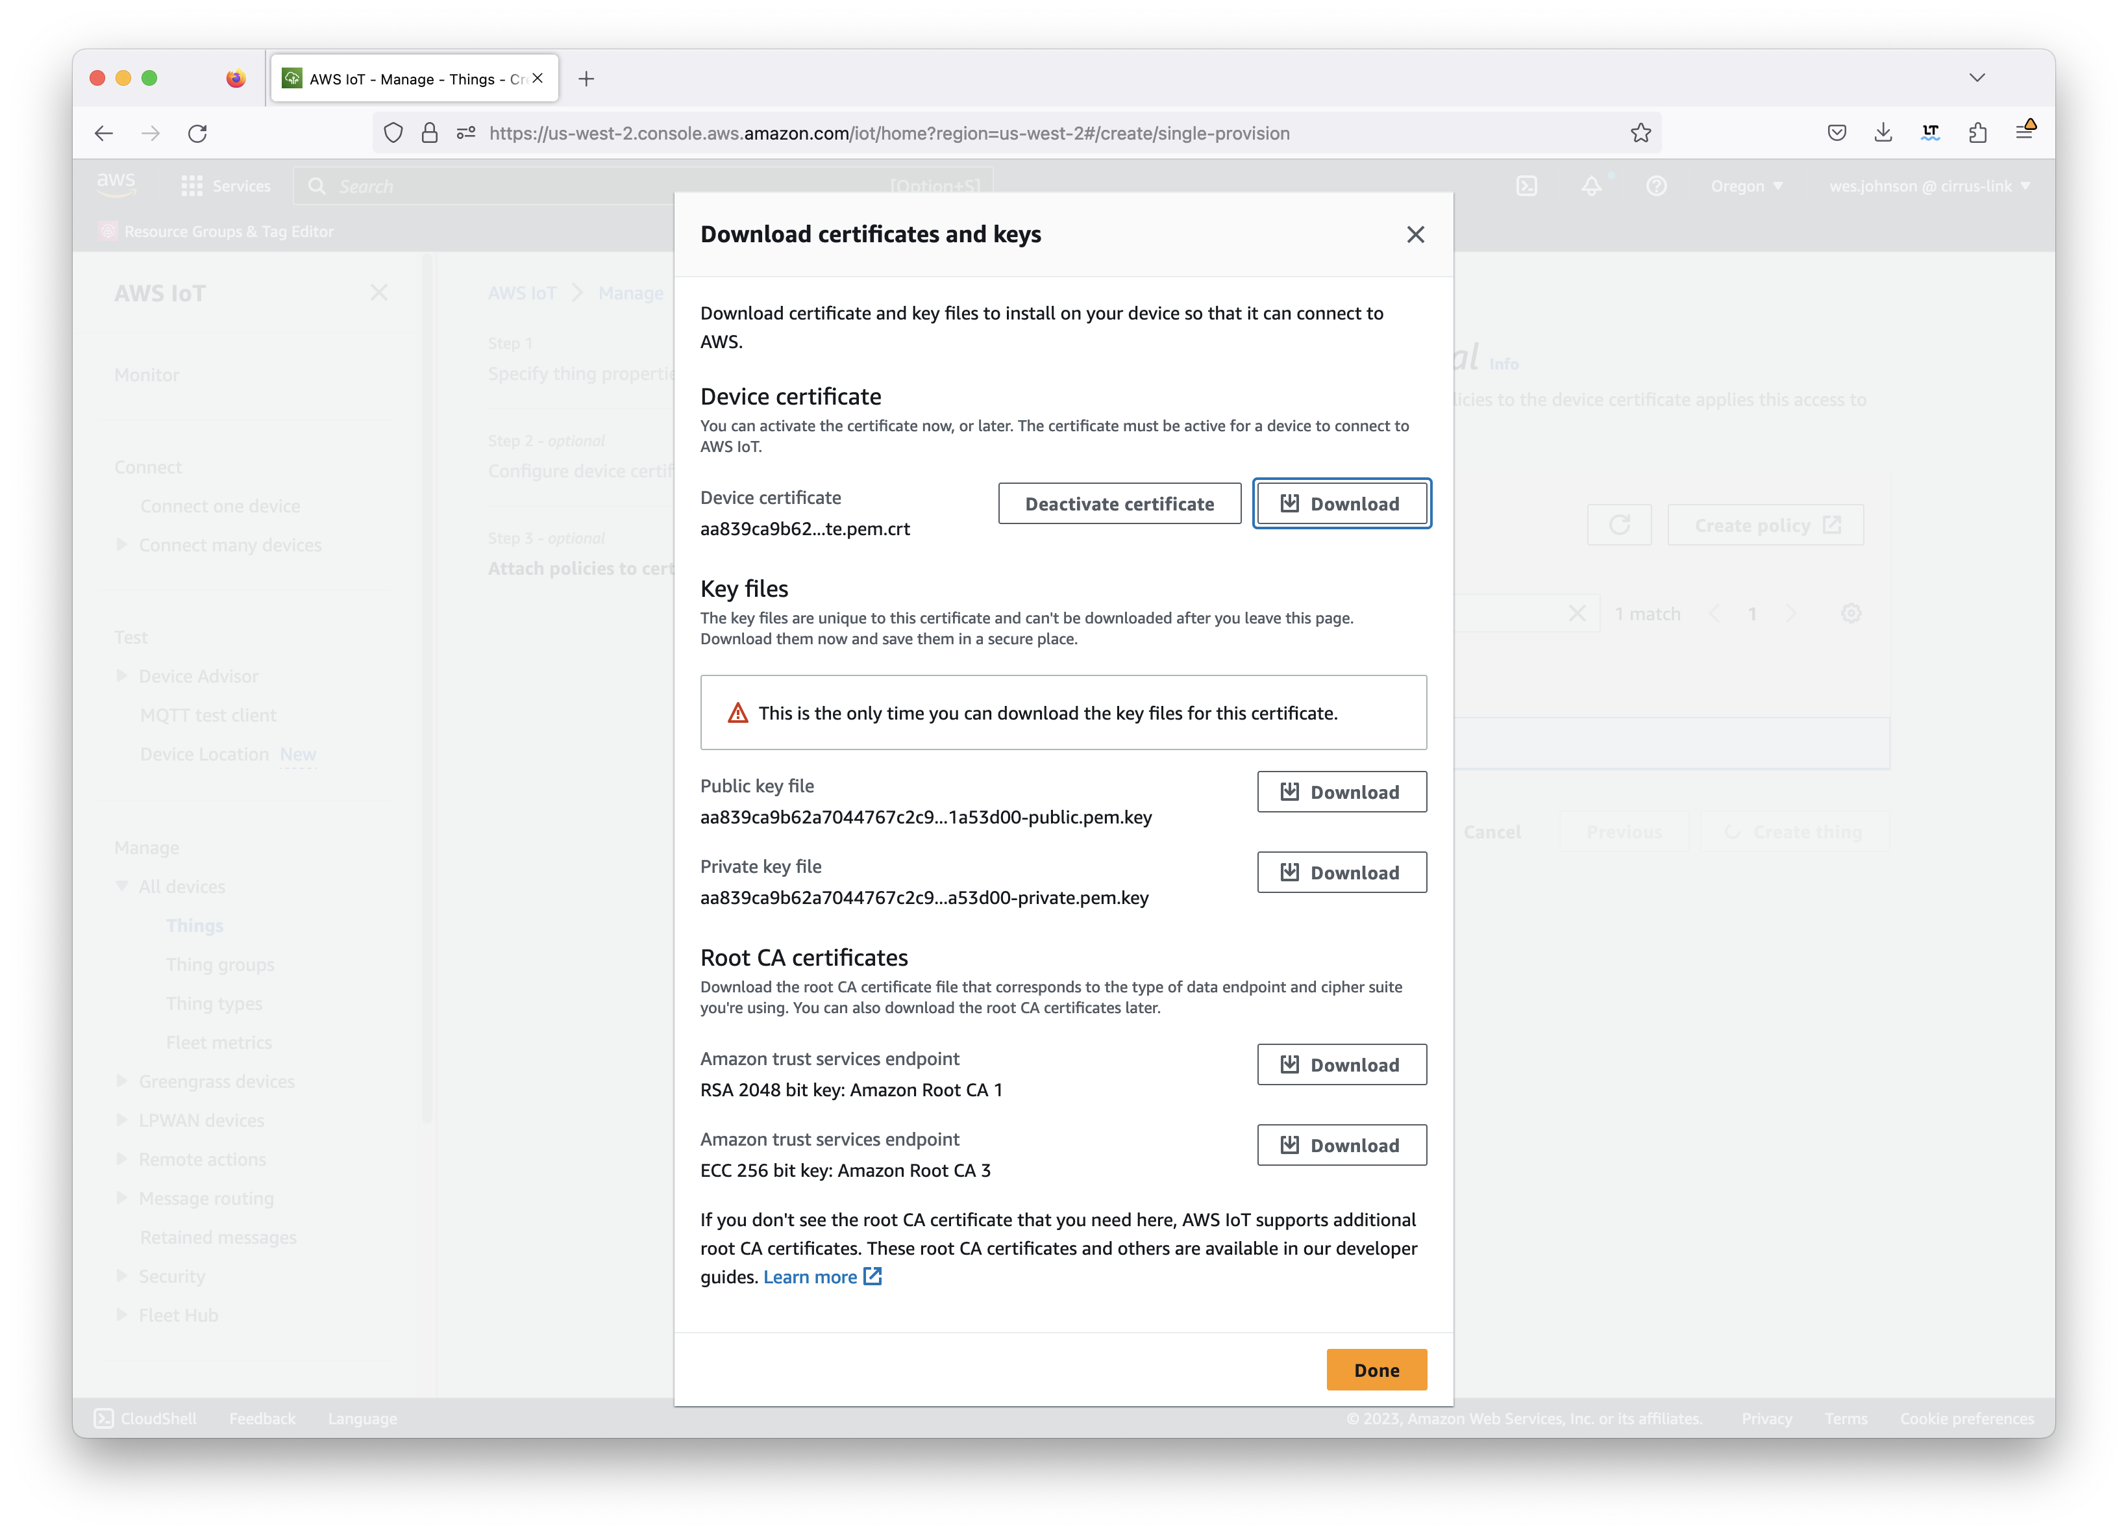This screenshot has height=1534, width=2128.
Task: Expand the LPWAN devices section
Action: [x=121, y=1120]
